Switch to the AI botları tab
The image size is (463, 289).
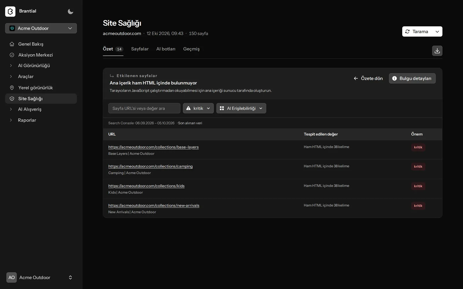(x=166, y=49)
